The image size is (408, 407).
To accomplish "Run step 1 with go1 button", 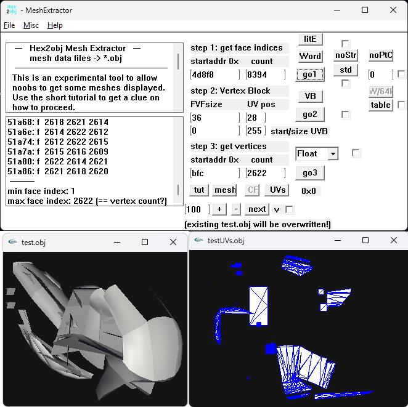I will click(309, 75).
